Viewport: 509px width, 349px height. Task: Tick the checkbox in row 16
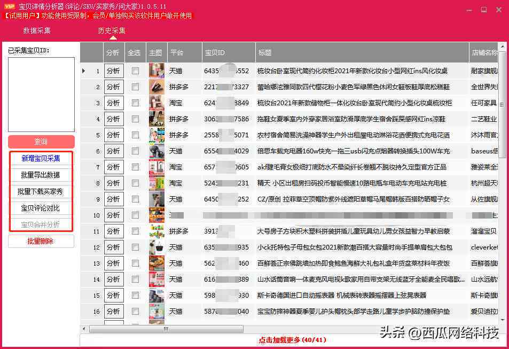(x=135, y=311)
